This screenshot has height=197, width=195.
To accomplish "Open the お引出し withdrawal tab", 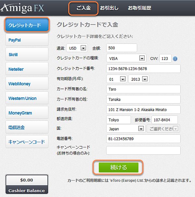I will pyautogui.click(x=109, y=8).
